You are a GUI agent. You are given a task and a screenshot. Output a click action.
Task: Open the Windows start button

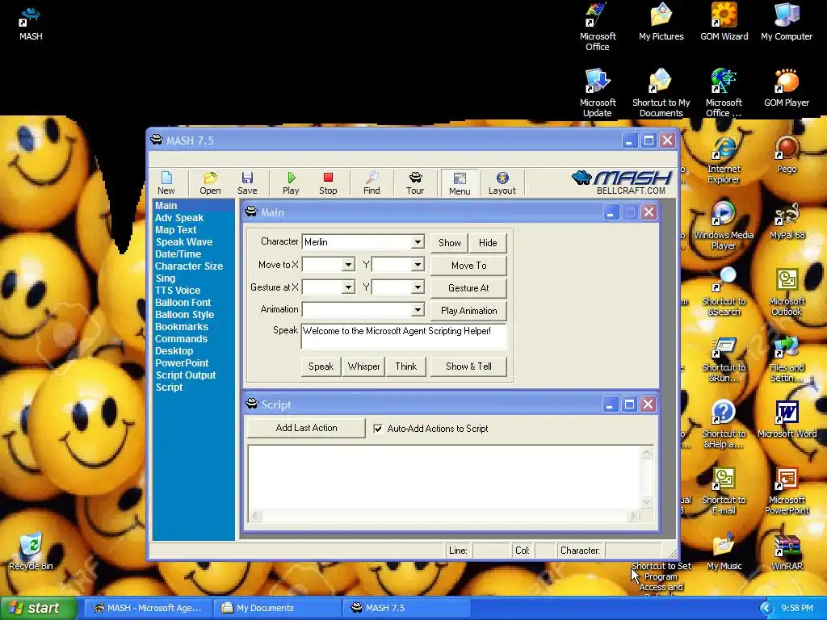[38, 608]
